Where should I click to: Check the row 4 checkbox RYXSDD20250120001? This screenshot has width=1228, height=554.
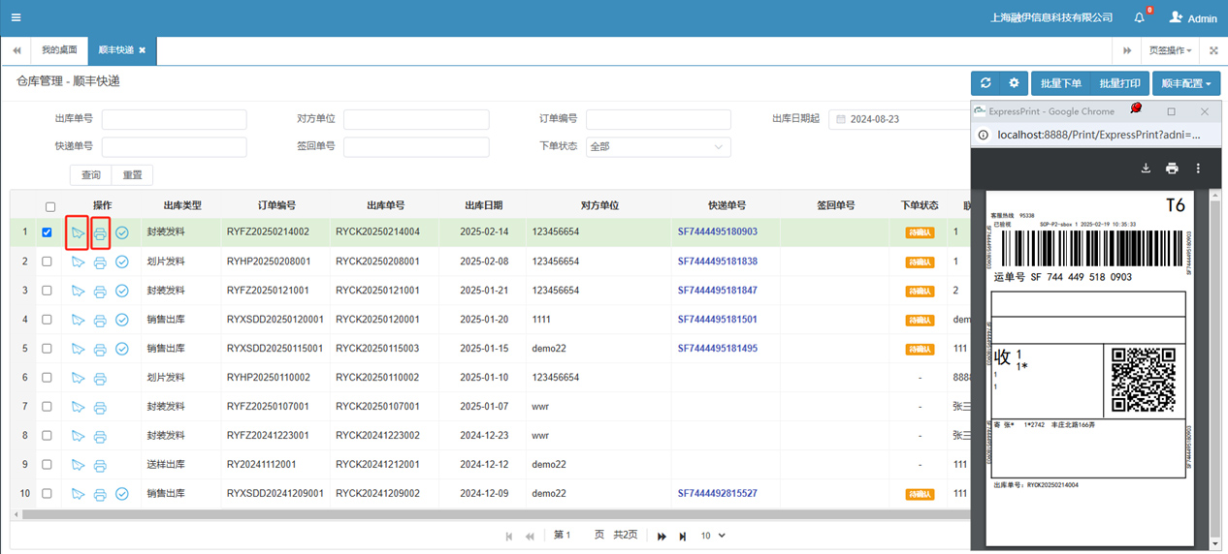(47, 320)
